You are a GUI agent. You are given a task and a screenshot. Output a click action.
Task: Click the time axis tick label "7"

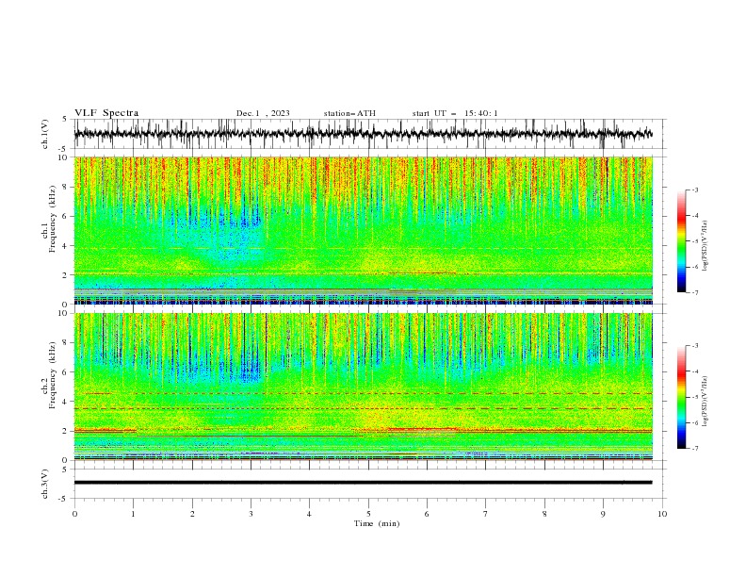(x=486, y=514)
